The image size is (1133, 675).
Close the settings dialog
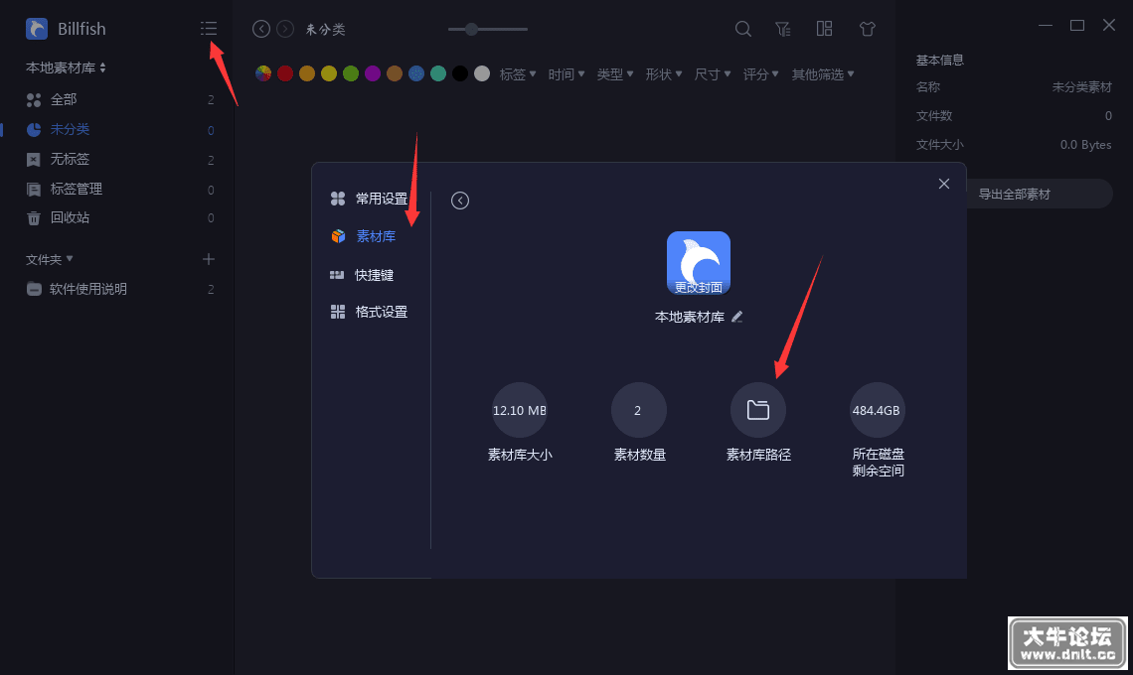pos(944,184)
